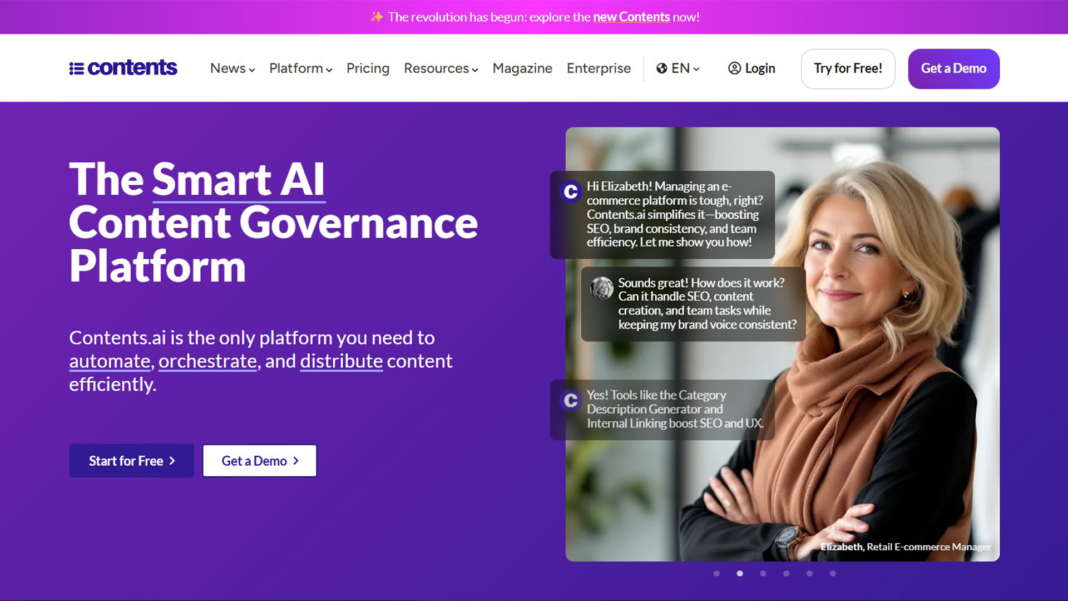
Task: Open the Enterprise page
Action: pos(599,68)
